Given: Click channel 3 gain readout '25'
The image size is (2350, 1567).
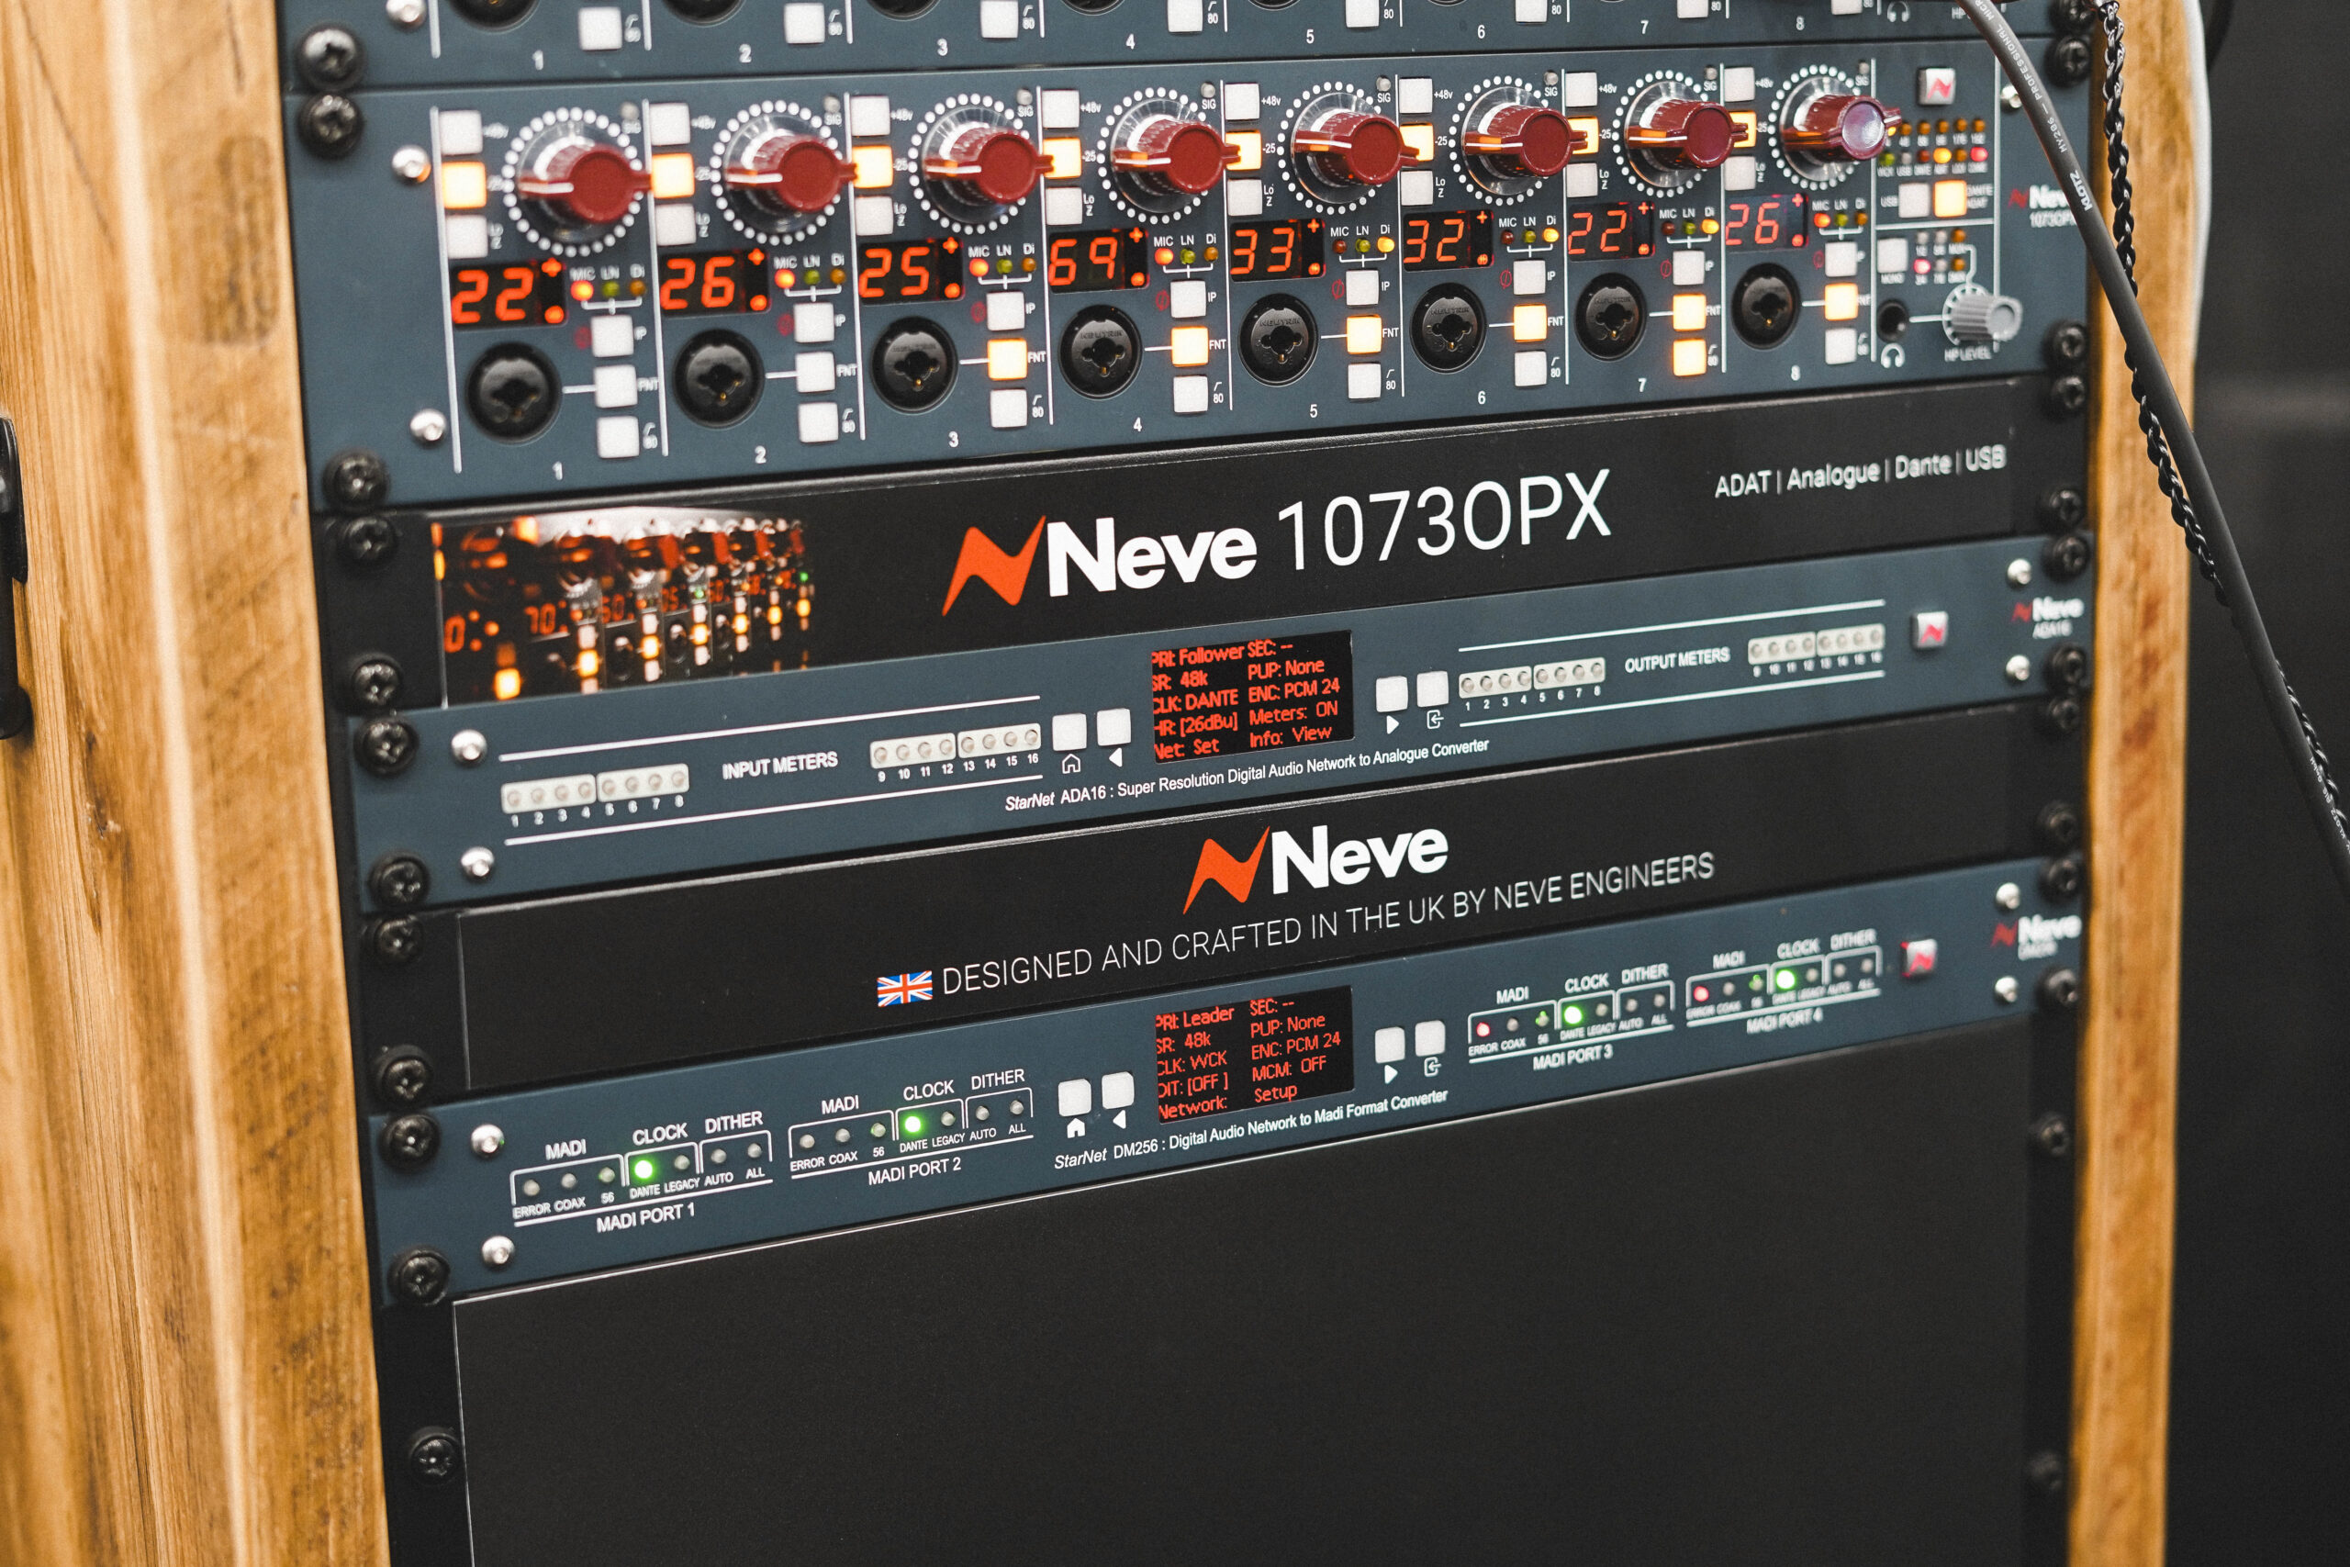Looking at the screenshot, I should (896, 271).
